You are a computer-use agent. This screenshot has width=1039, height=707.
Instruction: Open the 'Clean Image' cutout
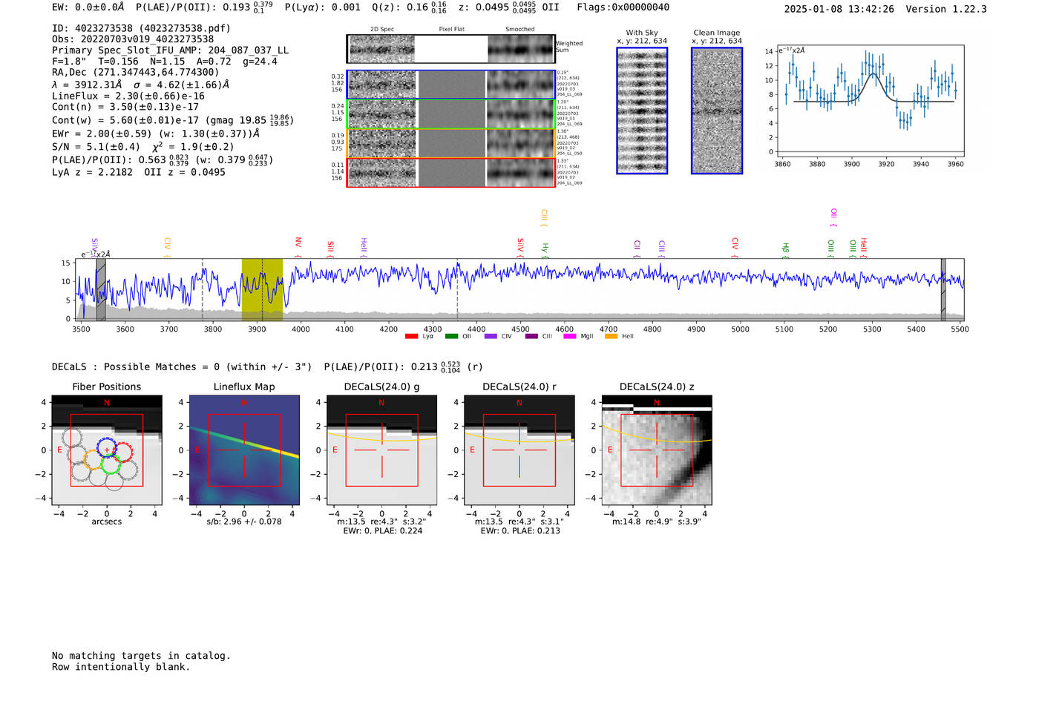(x=717, y=111)
